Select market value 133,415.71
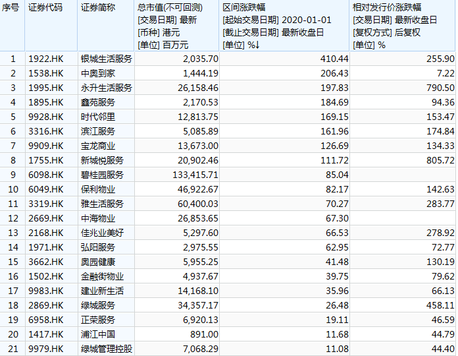 [195, 175]
